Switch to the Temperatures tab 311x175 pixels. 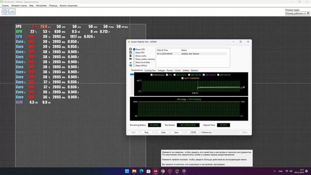click(137, 70)
